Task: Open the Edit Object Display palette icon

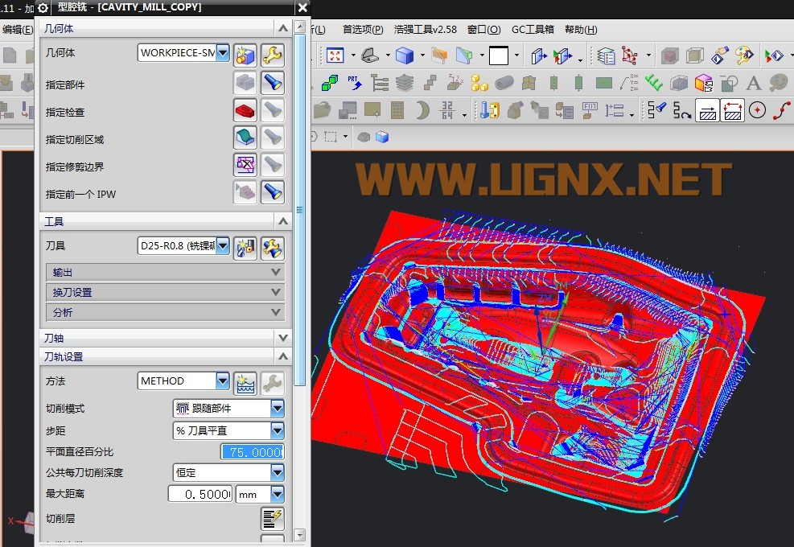Action: 744,56
